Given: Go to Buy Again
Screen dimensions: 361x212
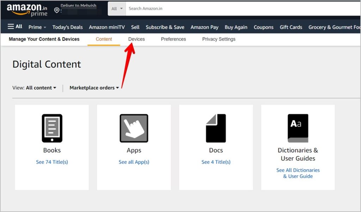Looking at the screenshot, I should click(236, 27).
